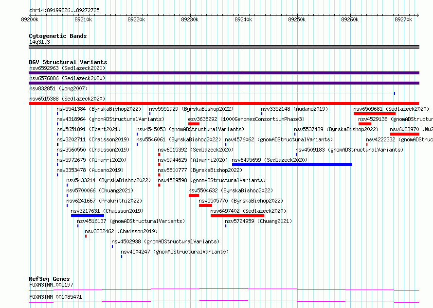
Task: Click nsv4529598 gnomAD variant label
Action: (212, 180)
